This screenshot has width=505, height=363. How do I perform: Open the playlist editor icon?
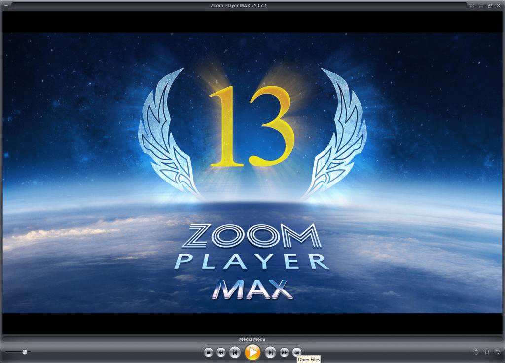tap(498, 352)
